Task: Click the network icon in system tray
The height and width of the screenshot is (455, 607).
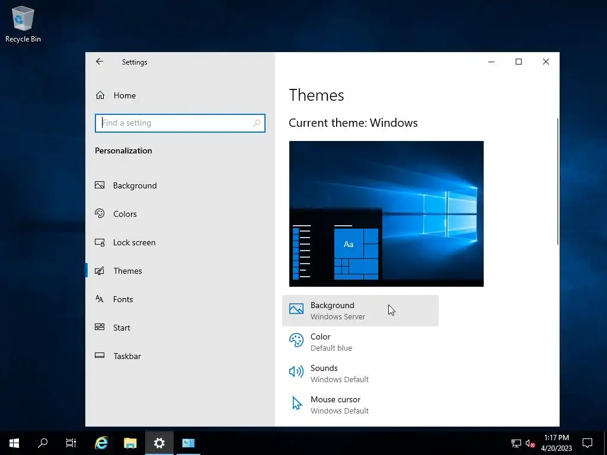Action: click(516, 443)
